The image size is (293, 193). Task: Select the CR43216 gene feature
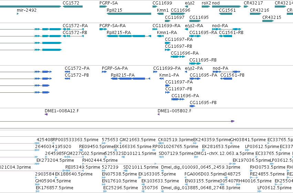click(255, 14)
